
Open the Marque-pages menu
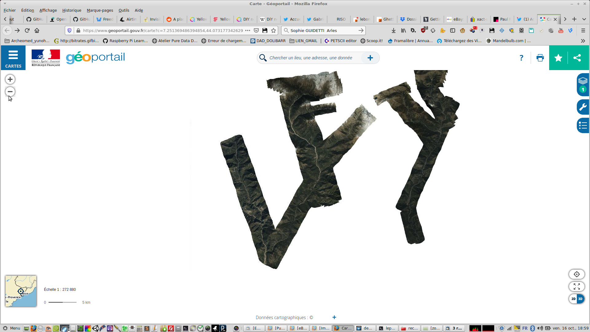pyautogui.click(x=100, y=10)
